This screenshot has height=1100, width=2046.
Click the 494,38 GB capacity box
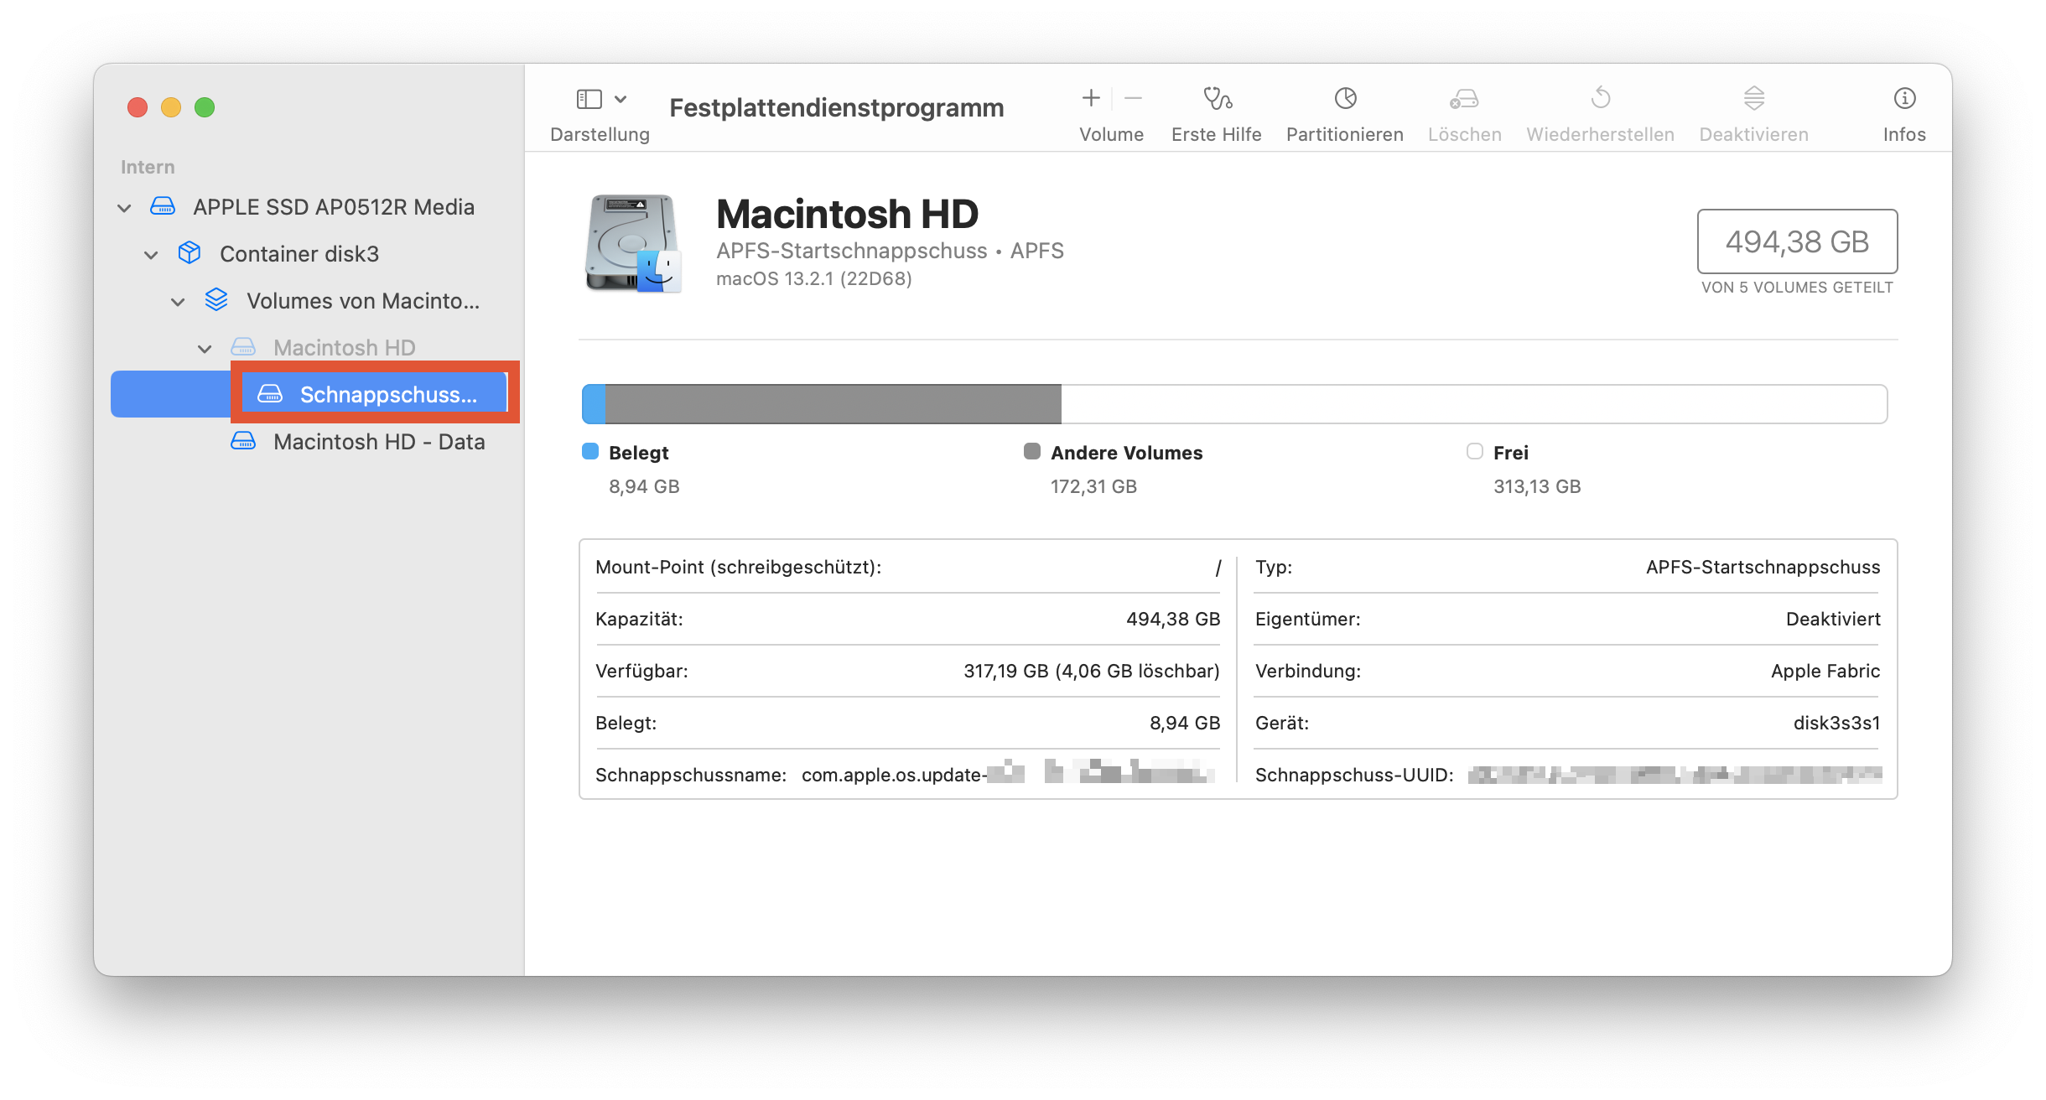point(1797,241)
